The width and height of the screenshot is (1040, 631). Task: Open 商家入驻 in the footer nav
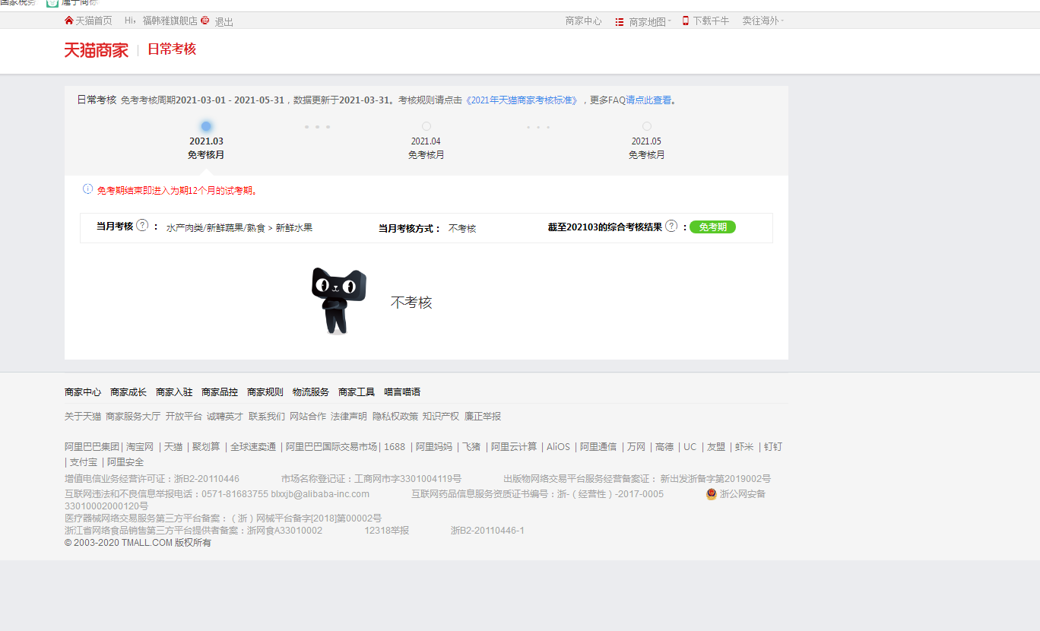(174, 392)
